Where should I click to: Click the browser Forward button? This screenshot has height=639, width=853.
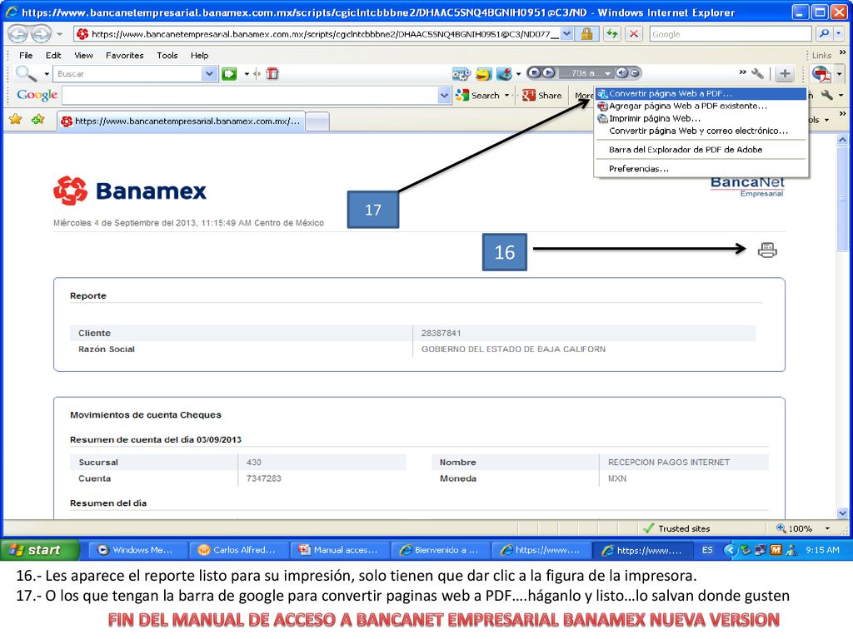click(x=41, y=34)
